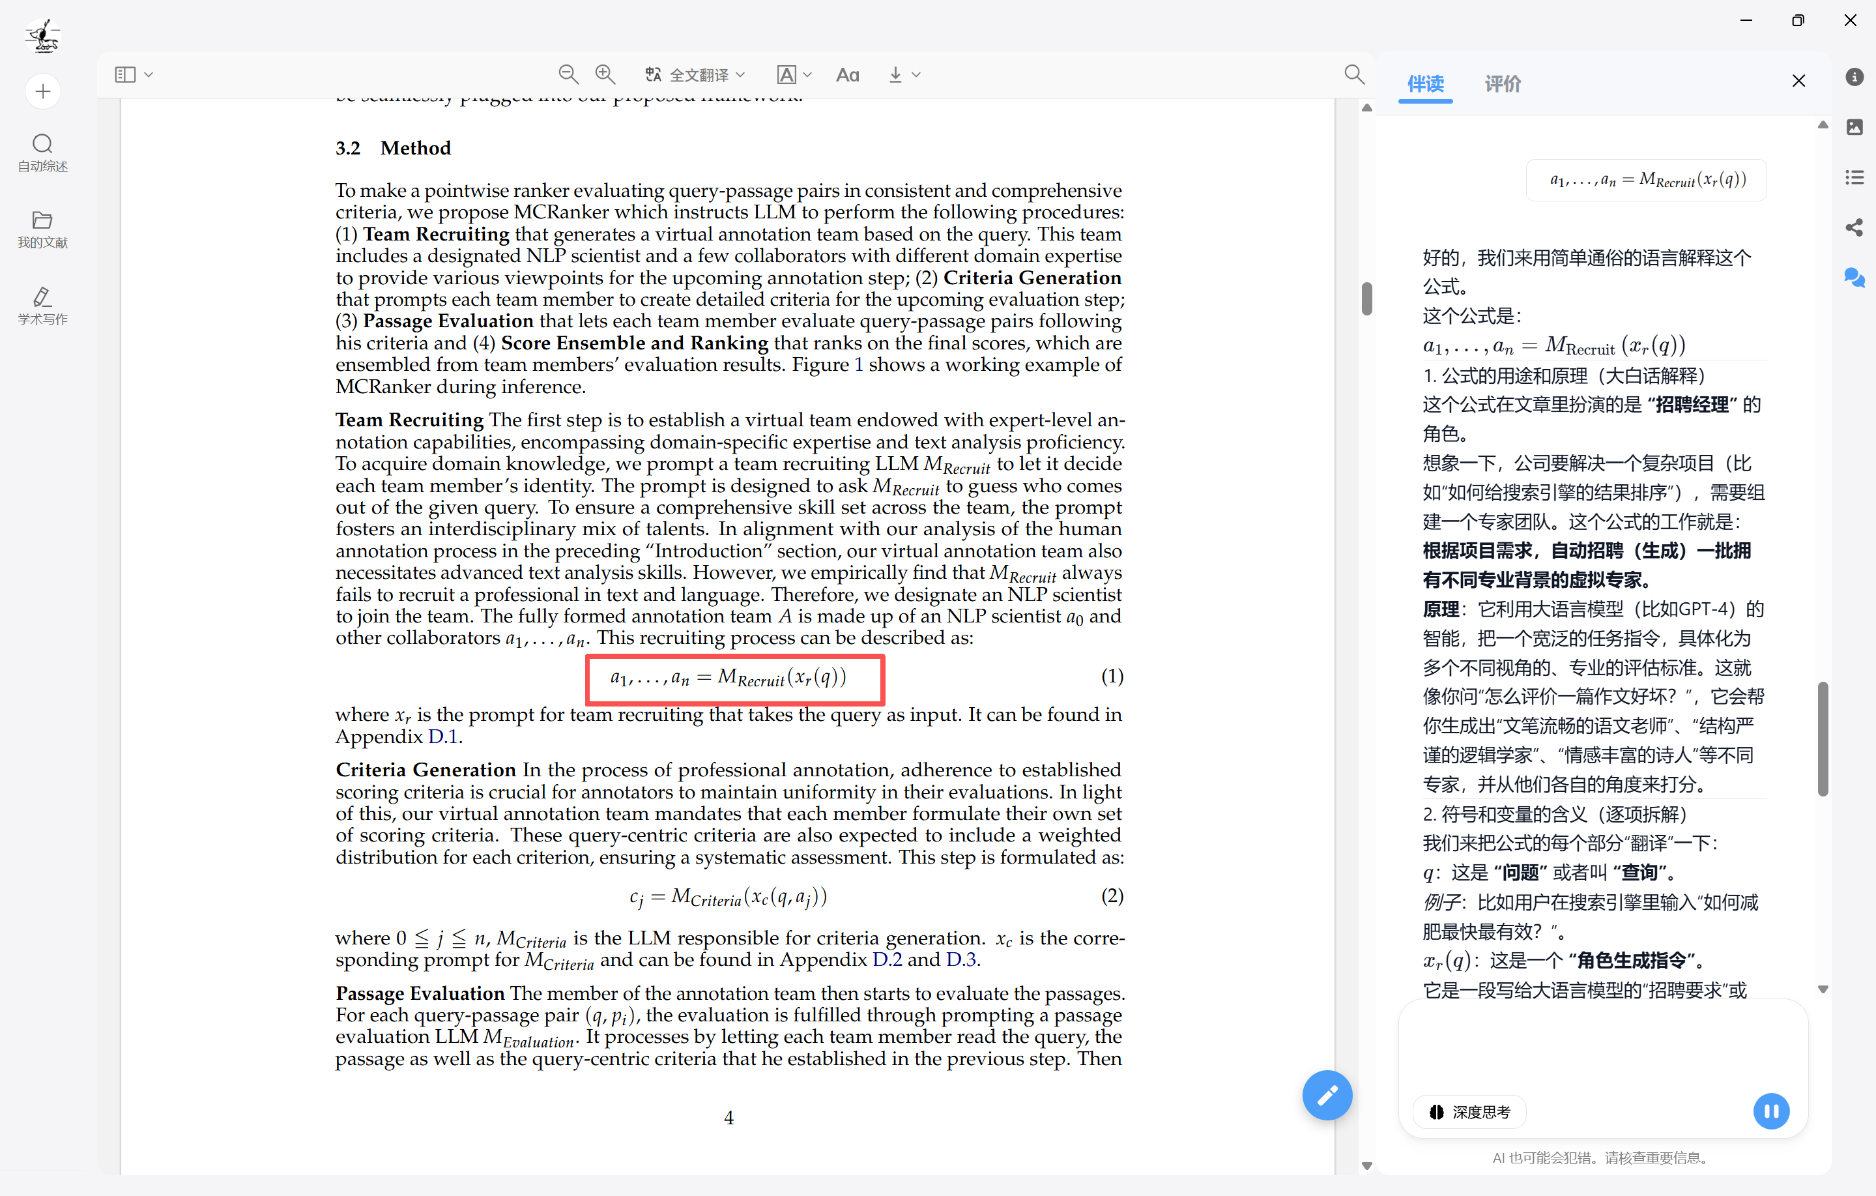Click the zoom out magnifier icon

pyautogui.click(x=568, y=75)
